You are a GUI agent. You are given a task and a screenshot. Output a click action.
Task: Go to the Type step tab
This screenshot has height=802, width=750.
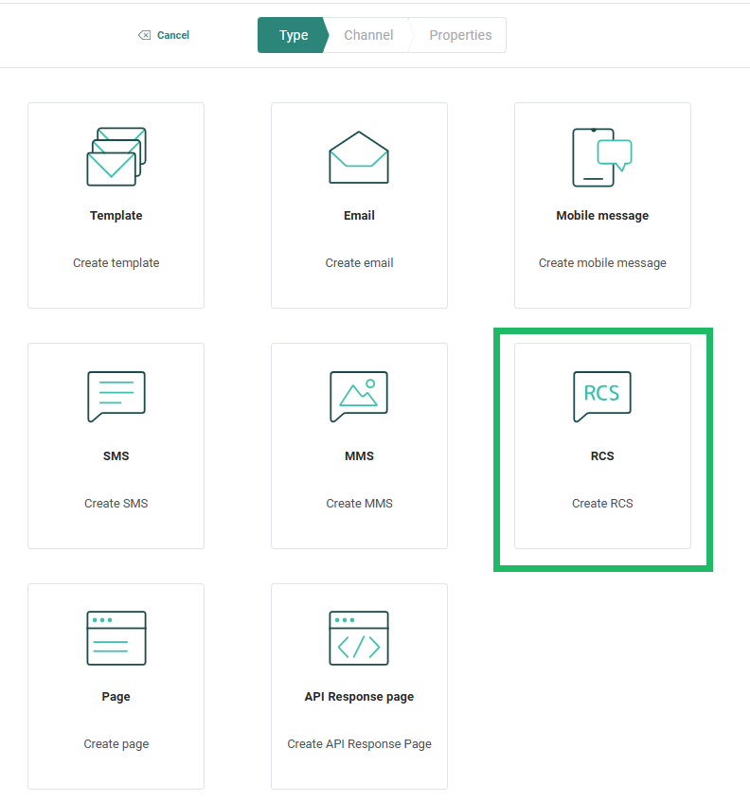click(293, 35)
